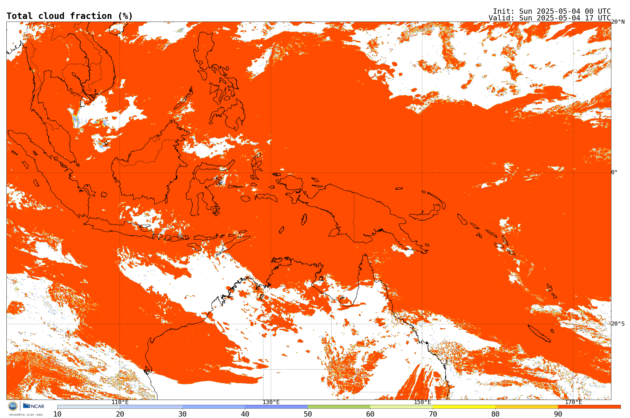630x418 pixels.
Task: Click the colorbar tick label 90
Action: click(x=558, y=414)
